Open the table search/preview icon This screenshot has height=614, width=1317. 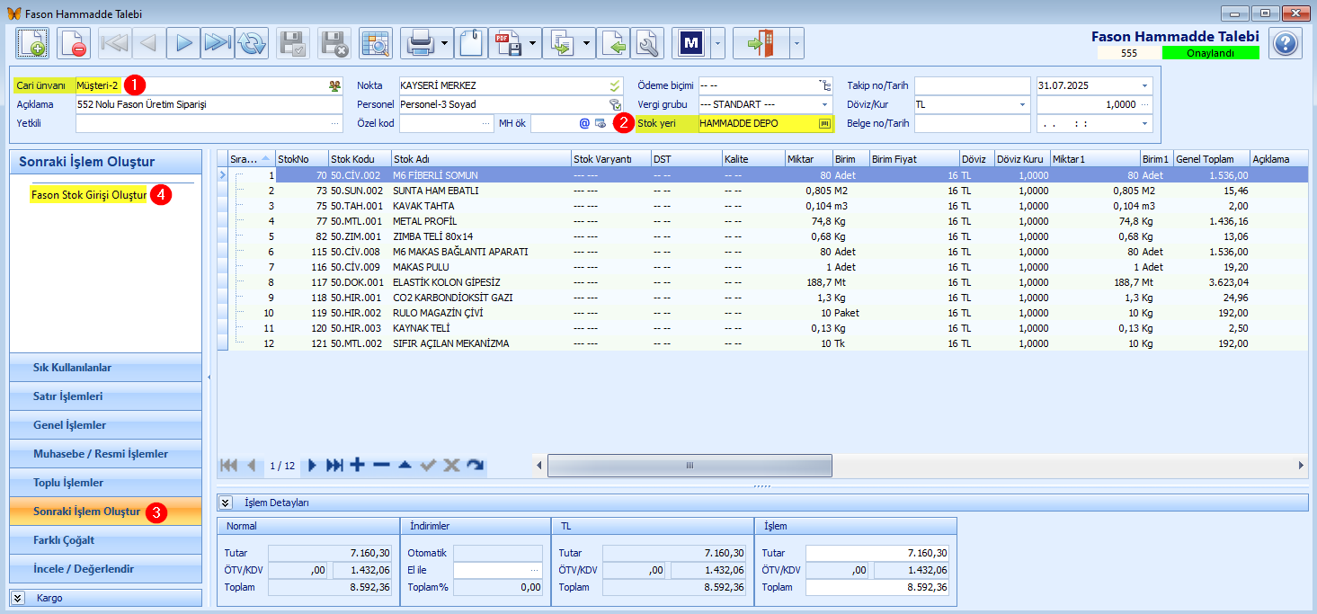(x=376, y=43)
